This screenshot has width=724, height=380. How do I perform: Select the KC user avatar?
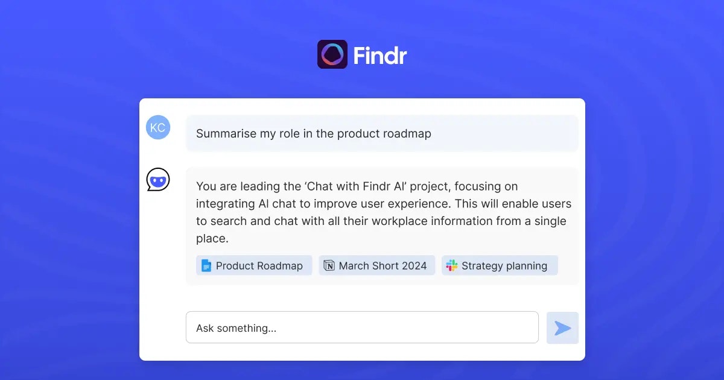157,127
